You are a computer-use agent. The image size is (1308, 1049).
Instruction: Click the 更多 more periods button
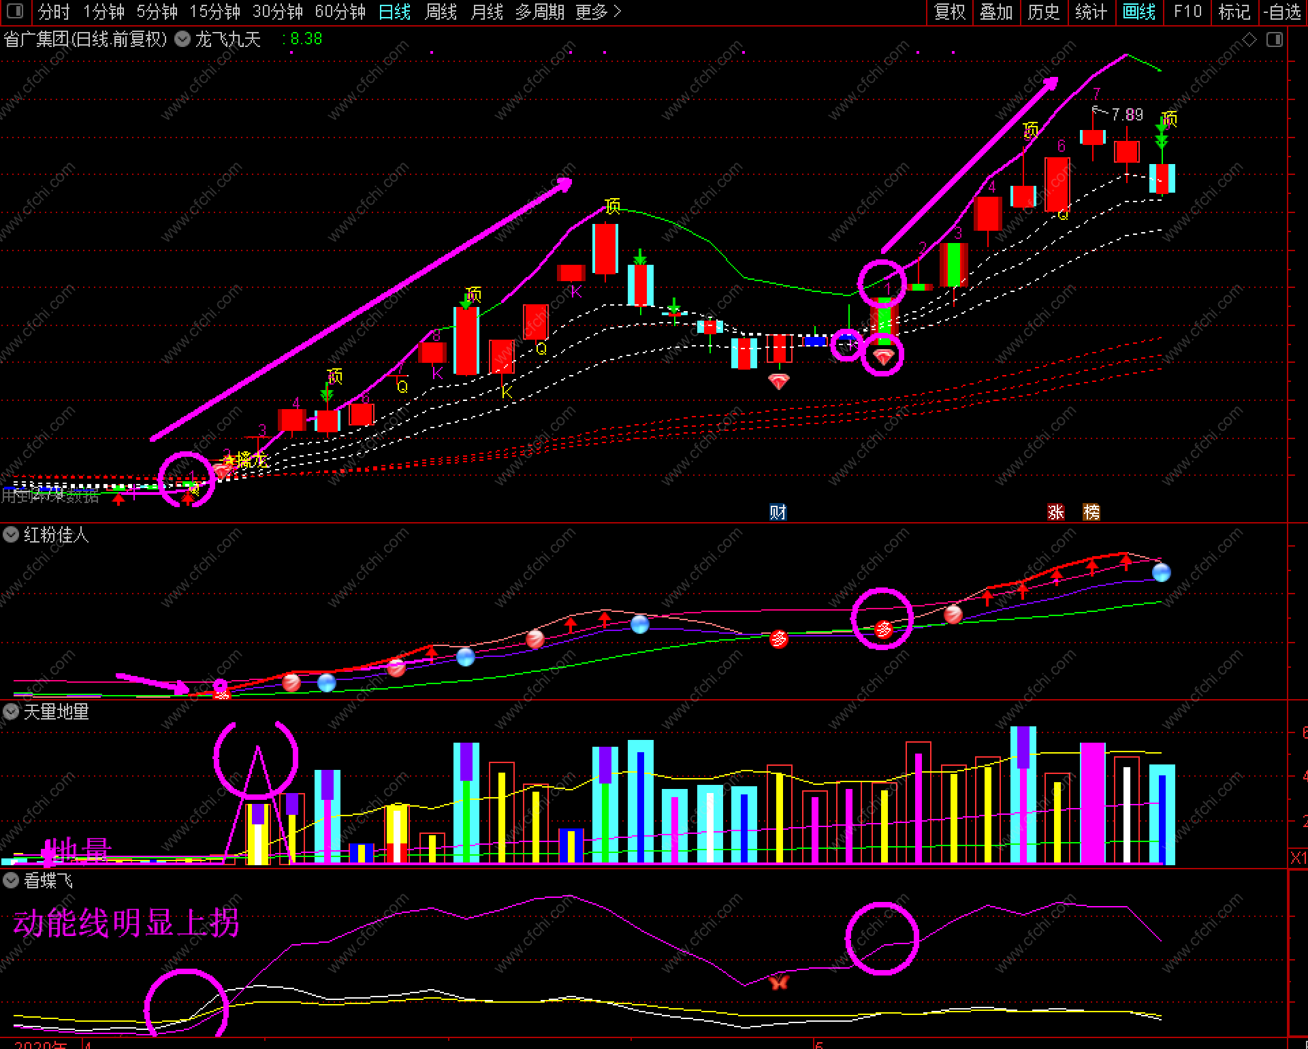coord(598,12)
